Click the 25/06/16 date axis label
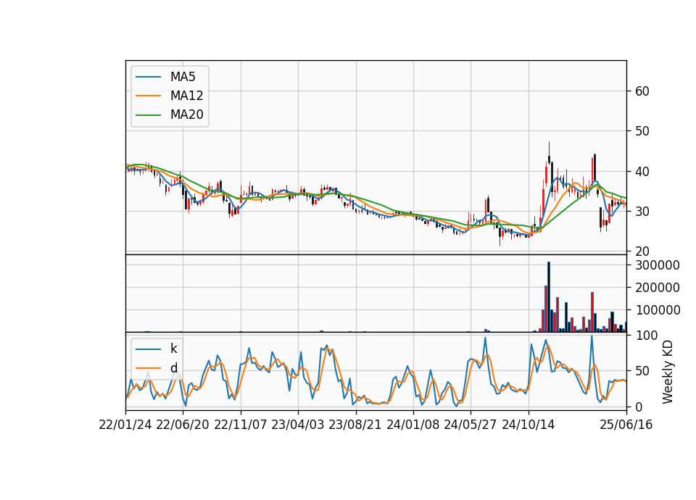696x500 pixels. coord(626,425)
